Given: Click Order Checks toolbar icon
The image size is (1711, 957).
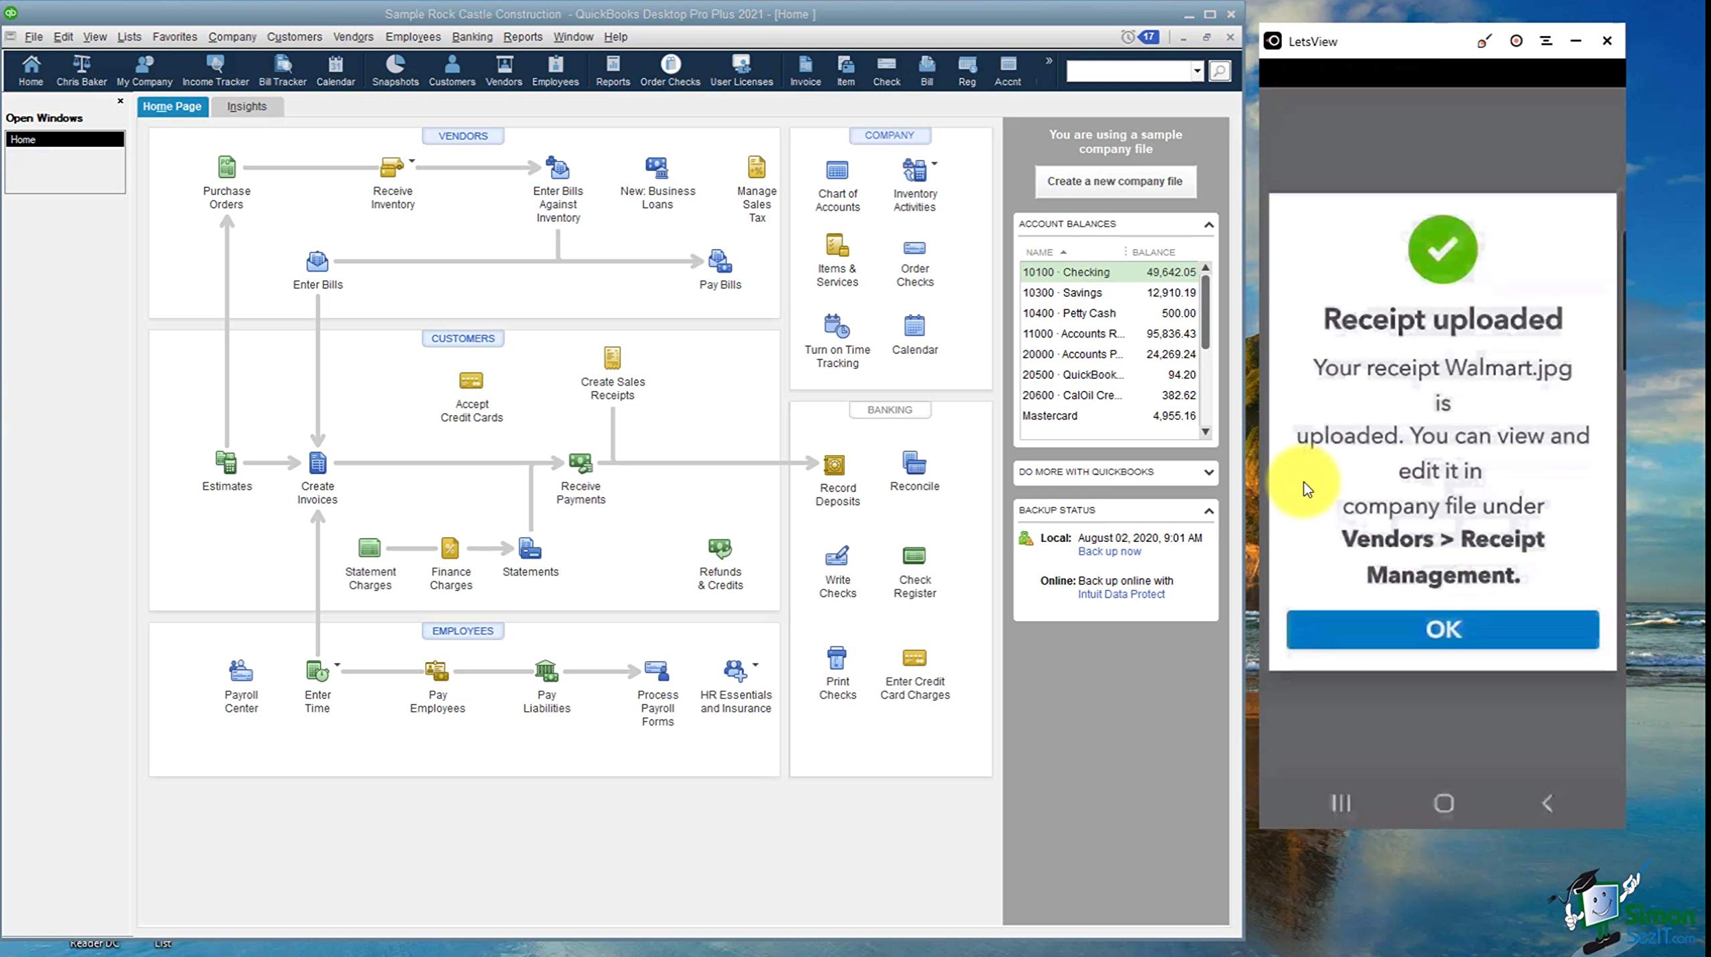Looking at the screenshot, I should point(670,70).
